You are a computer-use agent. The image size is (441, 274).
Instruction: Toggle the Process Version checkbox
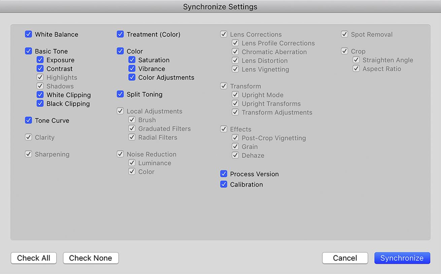coord(224,174)
